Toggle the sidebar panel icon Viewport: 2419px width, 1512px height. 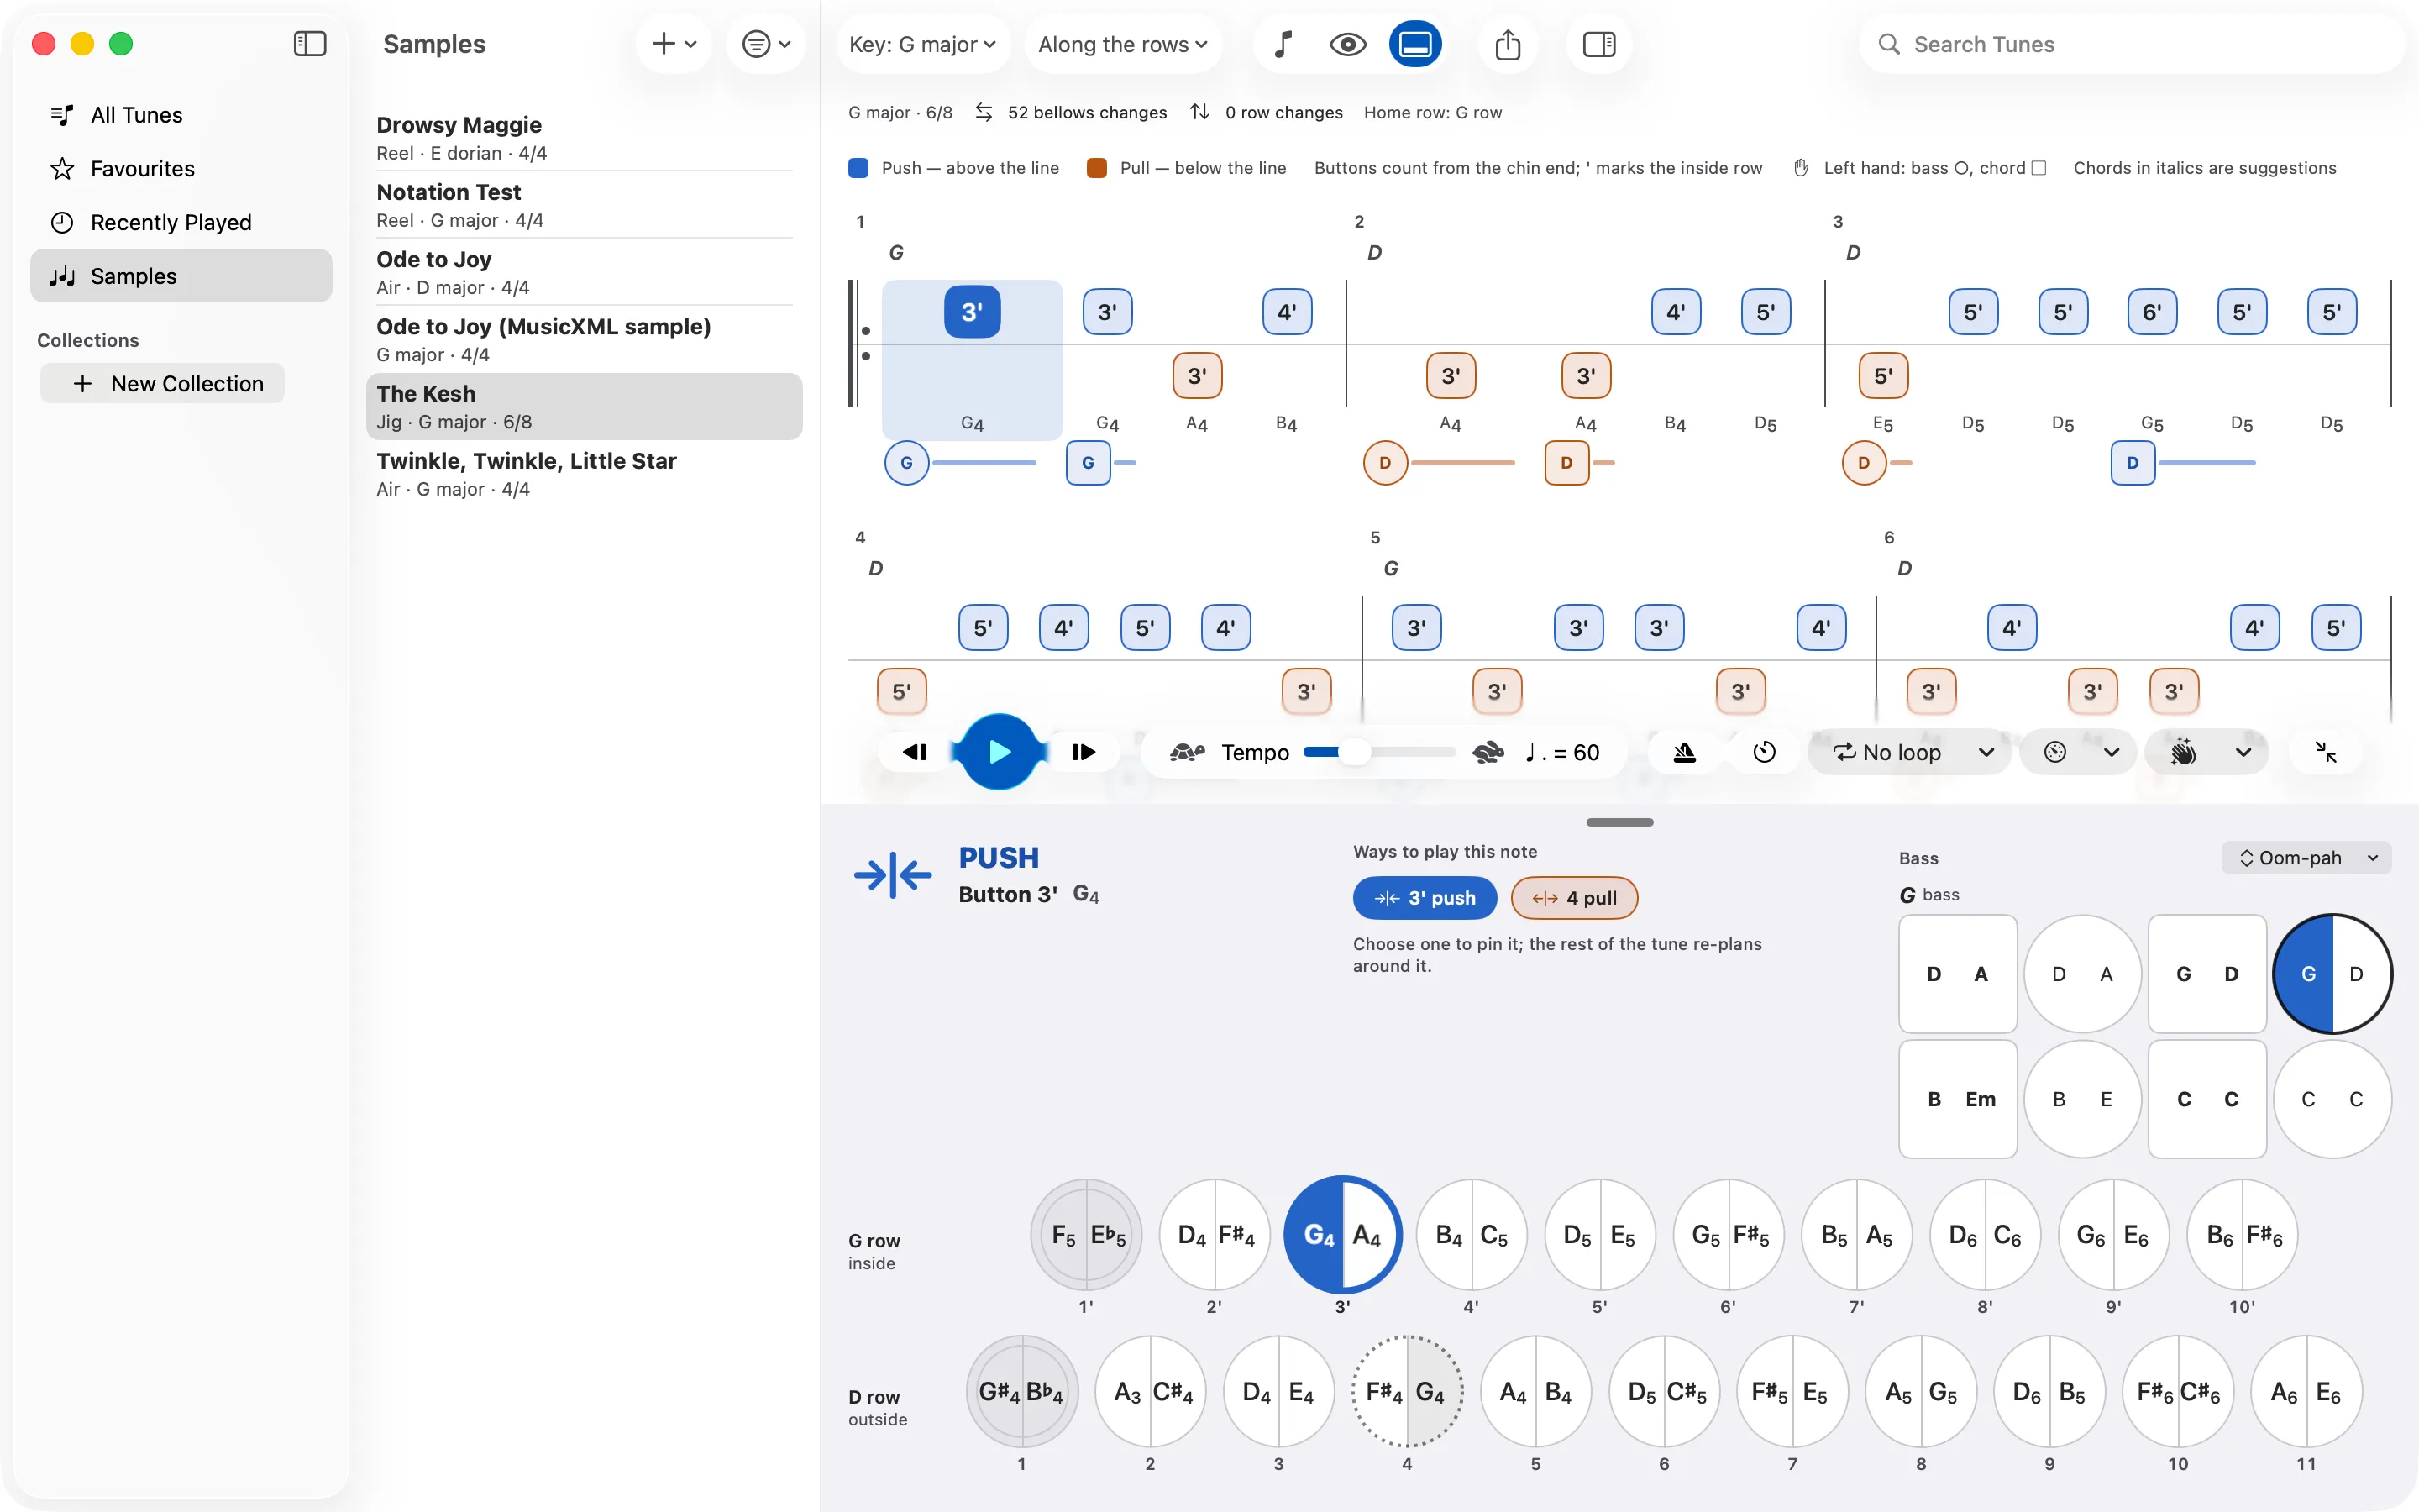pyautogui.click(x=310, y=44)
